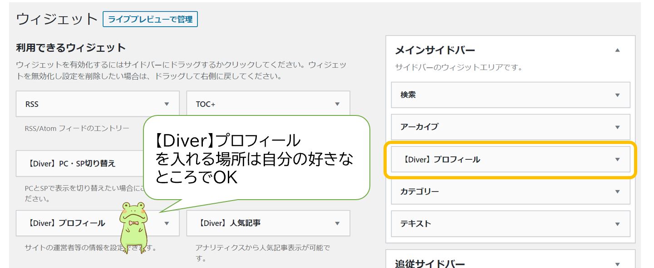Expand the RSS widget dropdown arrow
This screenshot has height=268, width=654.
pyautogui.click(x=167, y=104)
